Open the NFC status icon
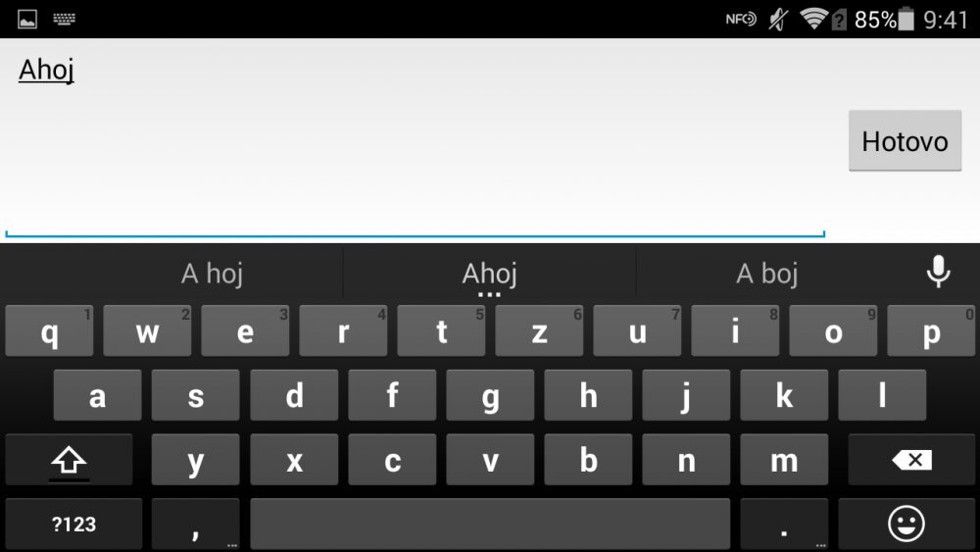The image size is (980, 552). click(741, 20)
